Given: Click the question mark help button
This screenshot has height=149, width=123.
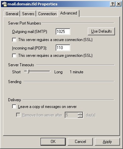Looking at the screenshot, I should click(113, 4).
